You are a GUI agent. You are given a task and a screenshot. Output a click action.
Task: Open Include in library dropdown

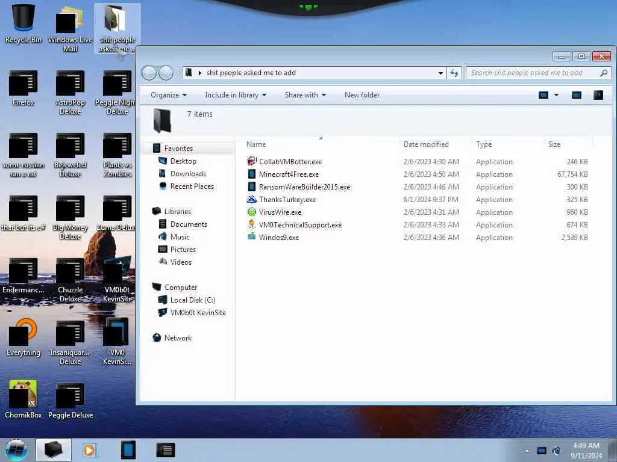[236, 95]
